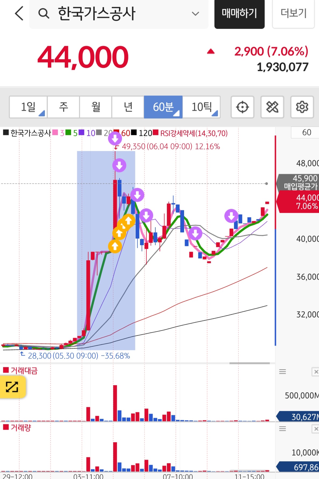This screenshot has width=319, height=479.
Task: Tap the green 5 moving average legend
Action: (72, 133)
